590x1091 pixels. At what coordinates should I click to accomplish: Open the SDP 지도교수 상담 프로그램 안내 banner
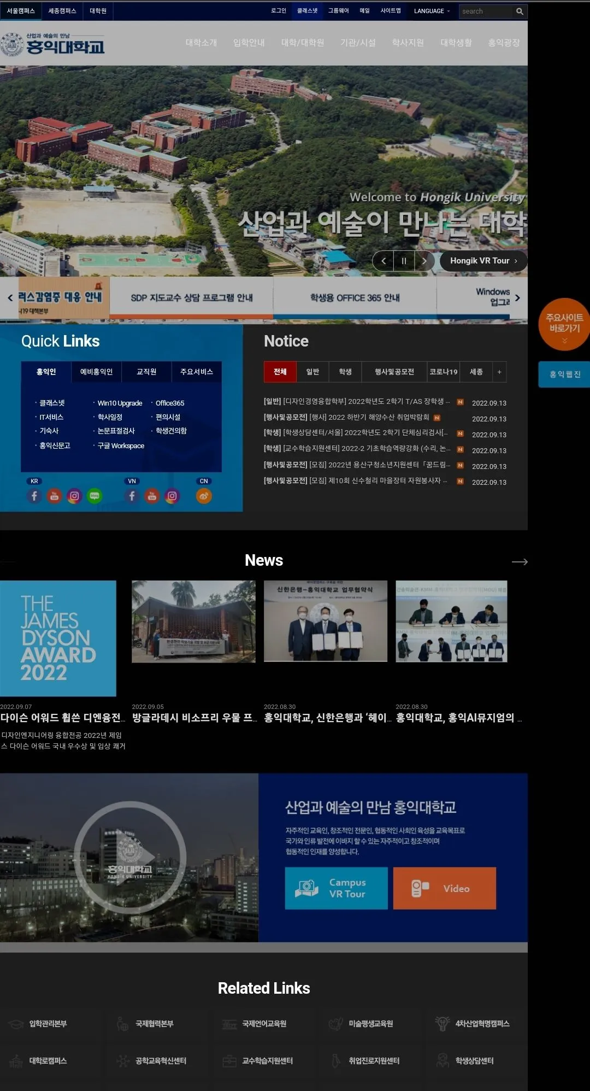click(191, 298)
